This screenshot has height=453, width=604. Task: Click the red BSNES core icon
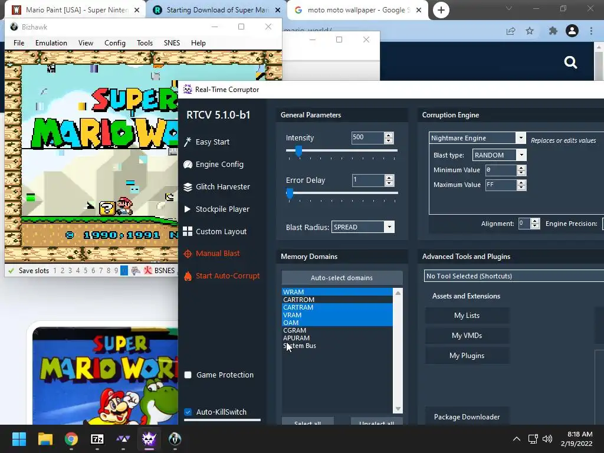click(x=147, y=270)
